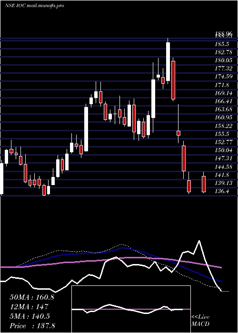Click the MACD inset chart box

tap(131, 309)
